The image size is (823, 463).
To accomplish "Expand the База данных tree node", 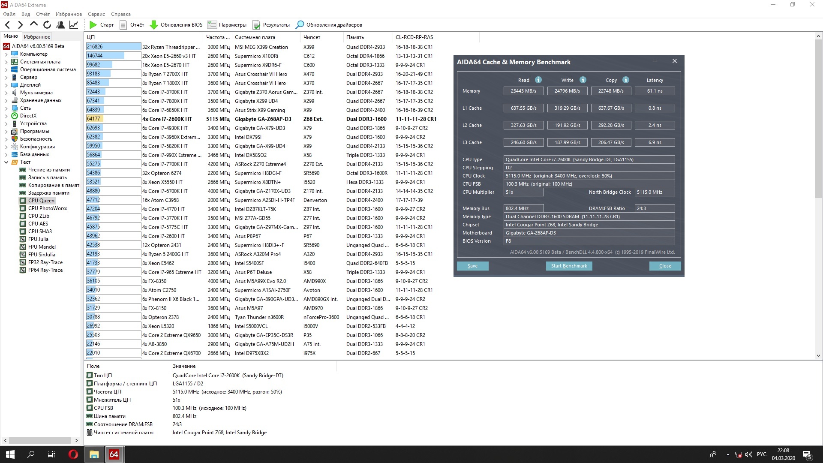I will pos(6,154).
